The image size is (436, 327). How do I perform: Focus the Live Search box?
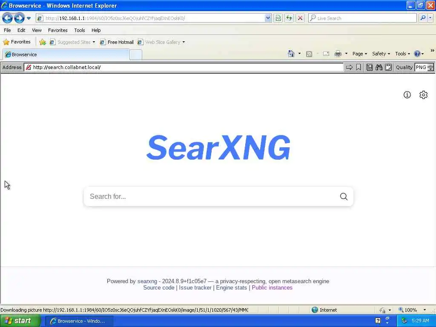[362, 18]
